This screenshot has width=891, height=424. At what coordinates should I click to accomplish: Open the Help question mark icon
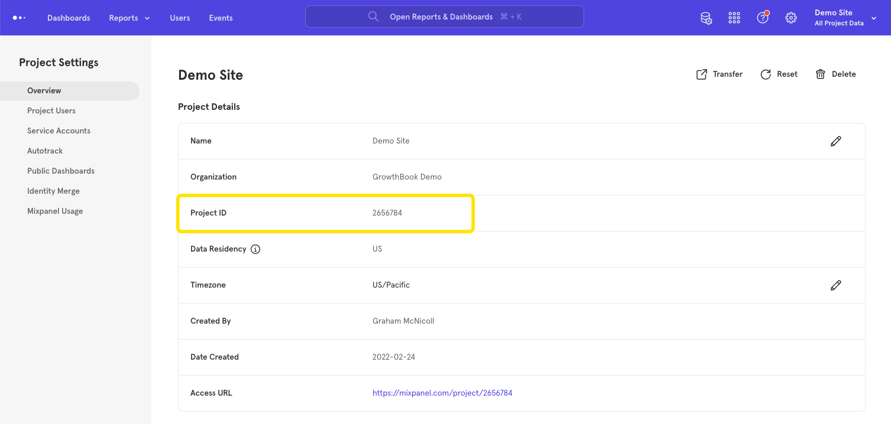[x=763, y=17]
